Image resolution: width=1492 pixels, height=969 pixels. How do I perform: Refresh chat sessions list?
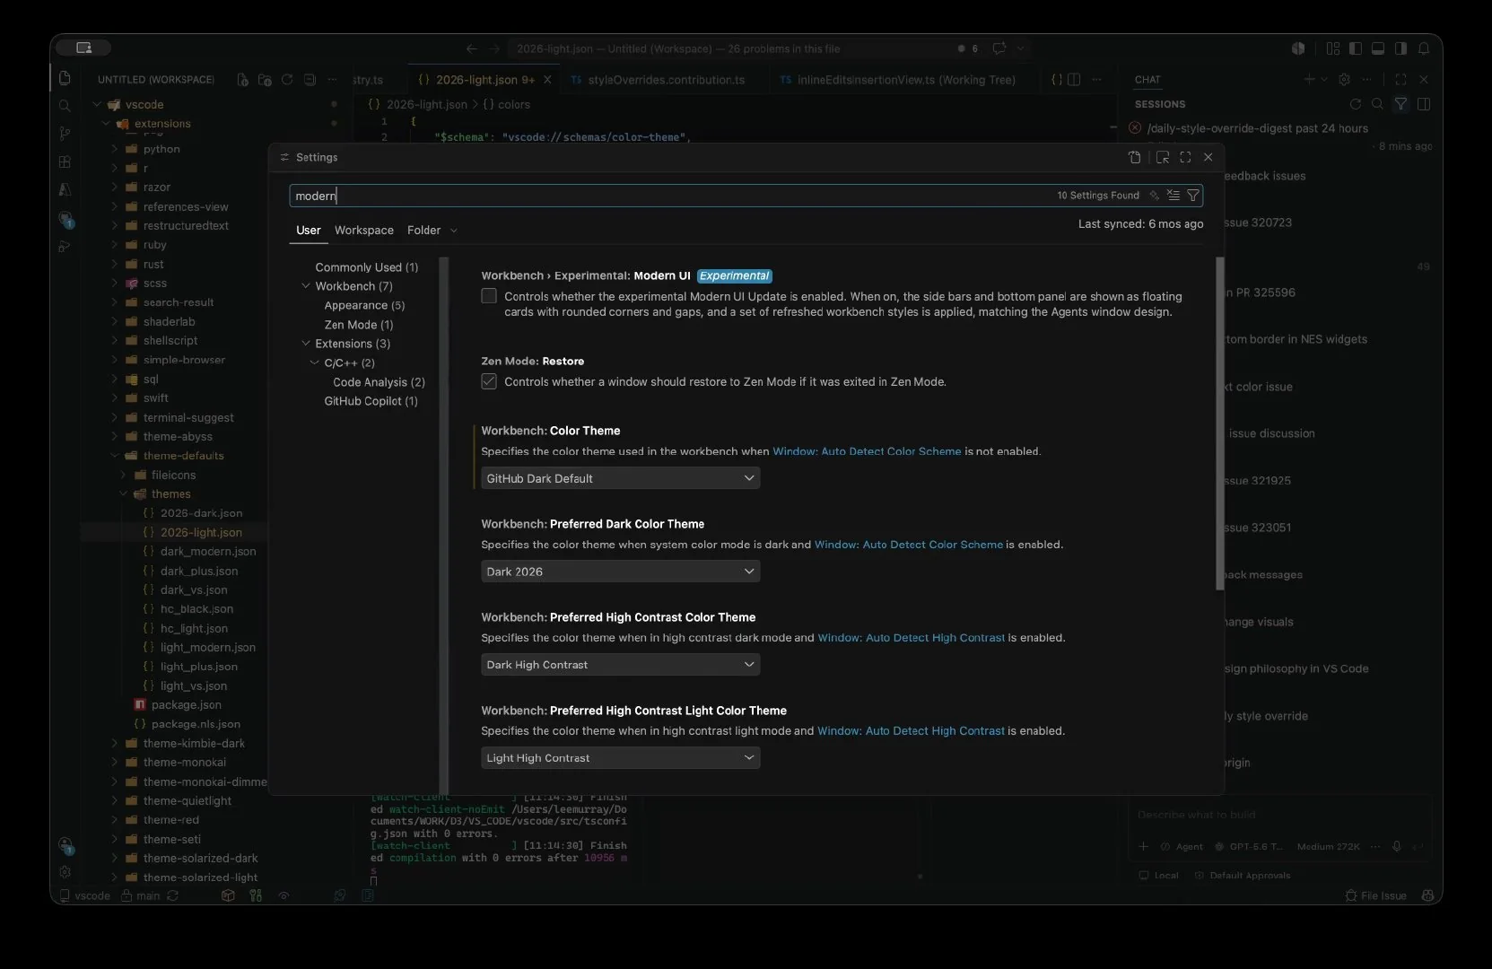click(1355, 104)
